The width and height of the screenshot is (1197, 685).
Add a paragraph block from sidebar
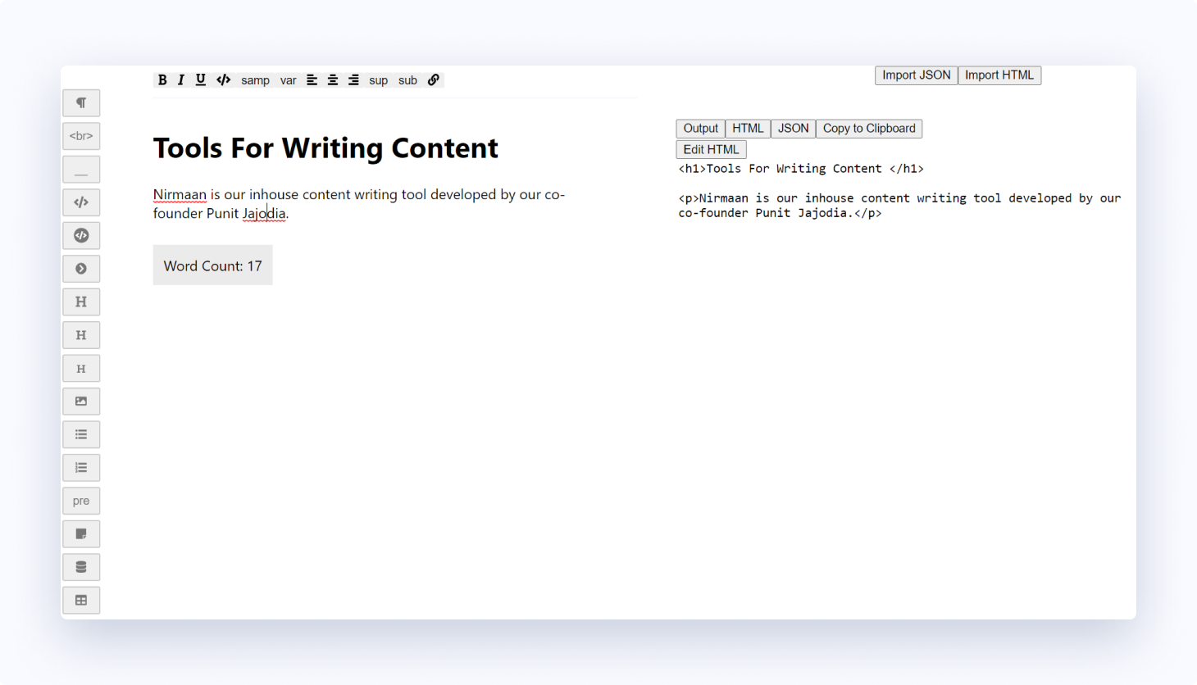[81, 102]
